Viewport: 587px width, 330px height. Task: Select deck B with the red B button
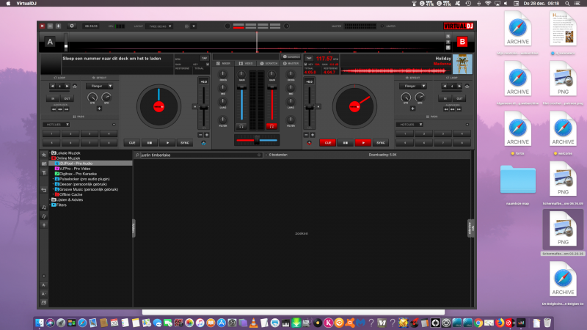462,42
